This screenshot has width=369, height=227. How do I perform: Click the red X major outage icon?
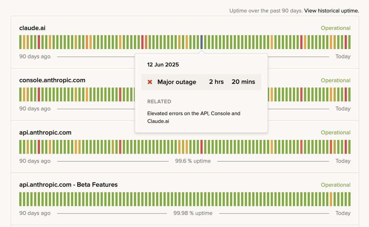click(150, 82)
